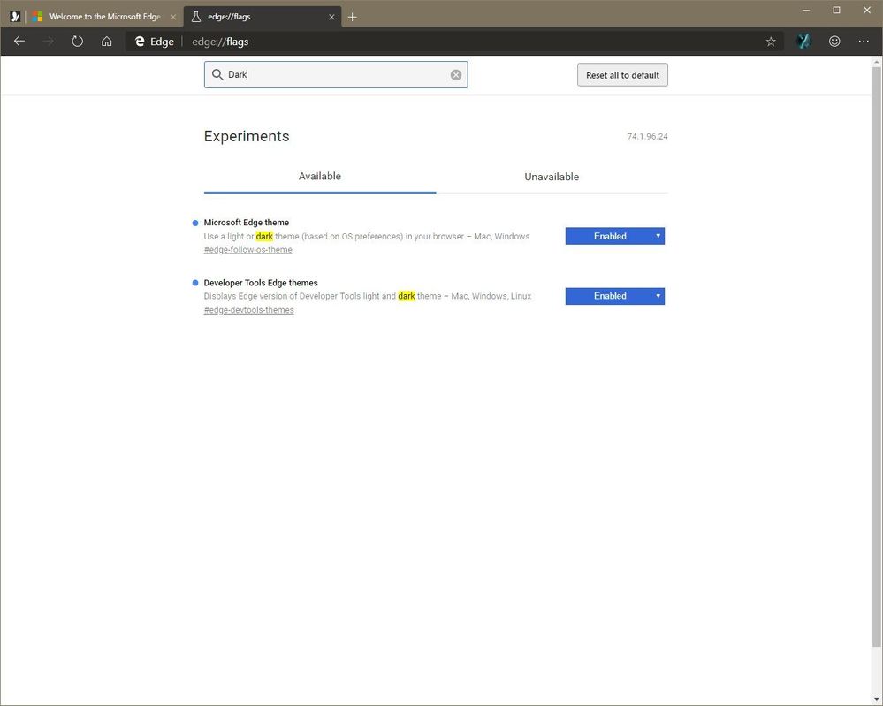The width and height of the screenshot is (883, 706).
Task: Clear the Dark search query
Action: [x=455, y=75]
